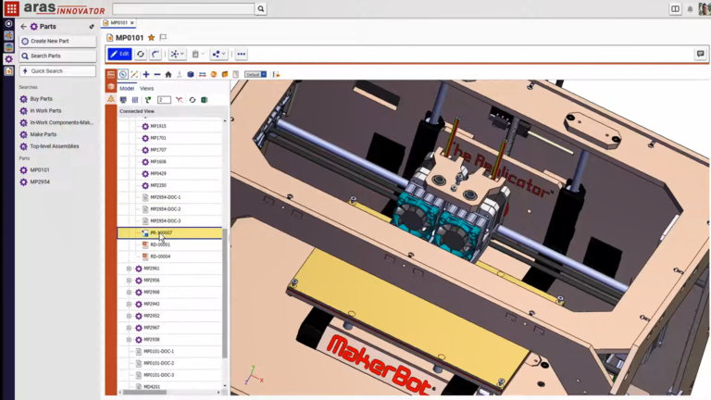The width and height of the screenshot is (711, 400).
Task: Toggle split view icon in header
Action: point(675,9)
